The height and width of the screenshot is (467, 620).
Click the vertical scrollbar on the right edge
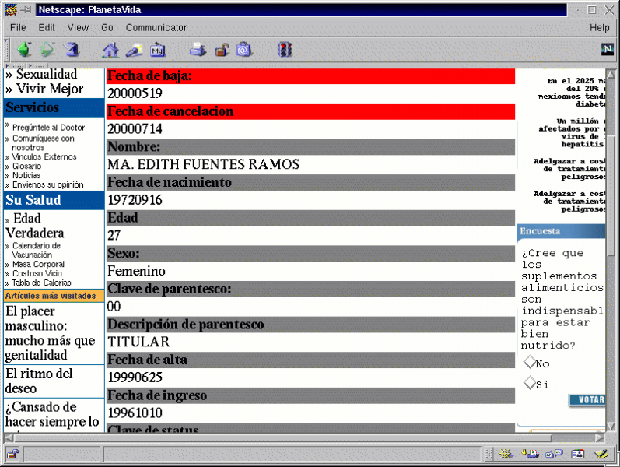pos(612,233)
